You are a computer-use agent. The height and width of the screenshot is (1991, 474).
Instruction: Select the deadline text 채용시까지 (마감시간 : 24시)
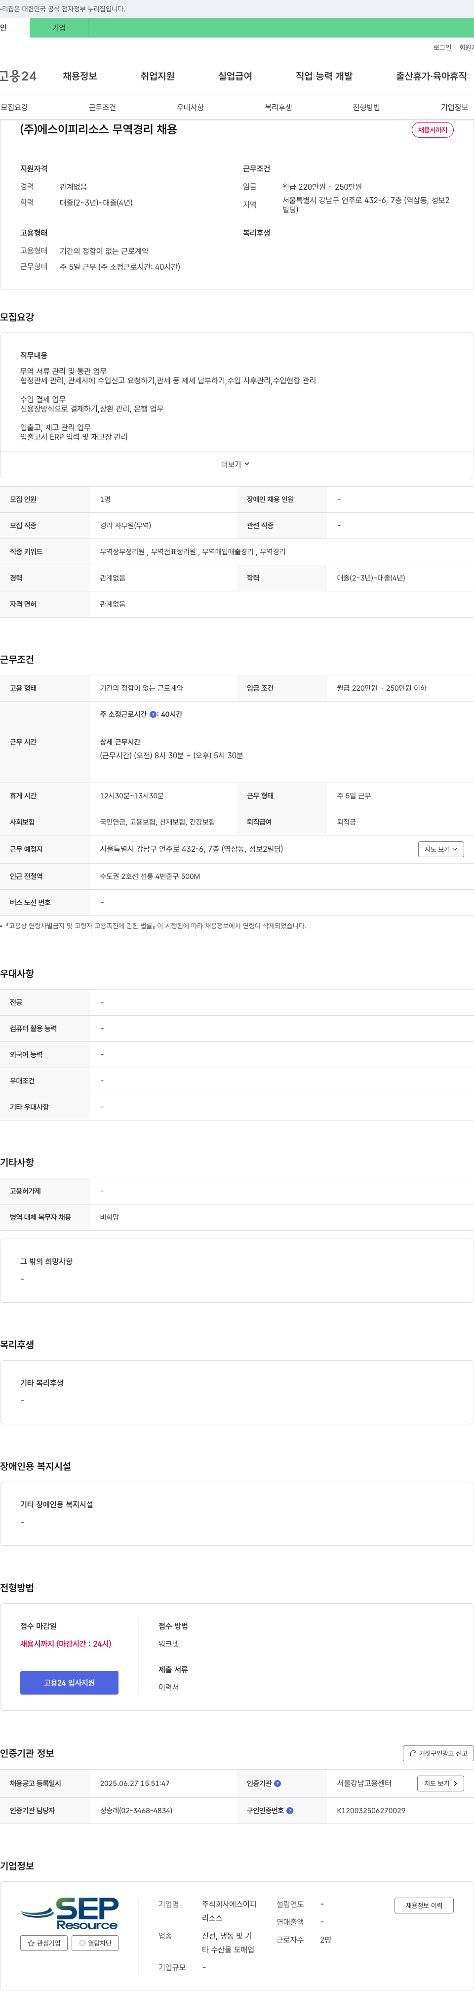pos(66,1643)
